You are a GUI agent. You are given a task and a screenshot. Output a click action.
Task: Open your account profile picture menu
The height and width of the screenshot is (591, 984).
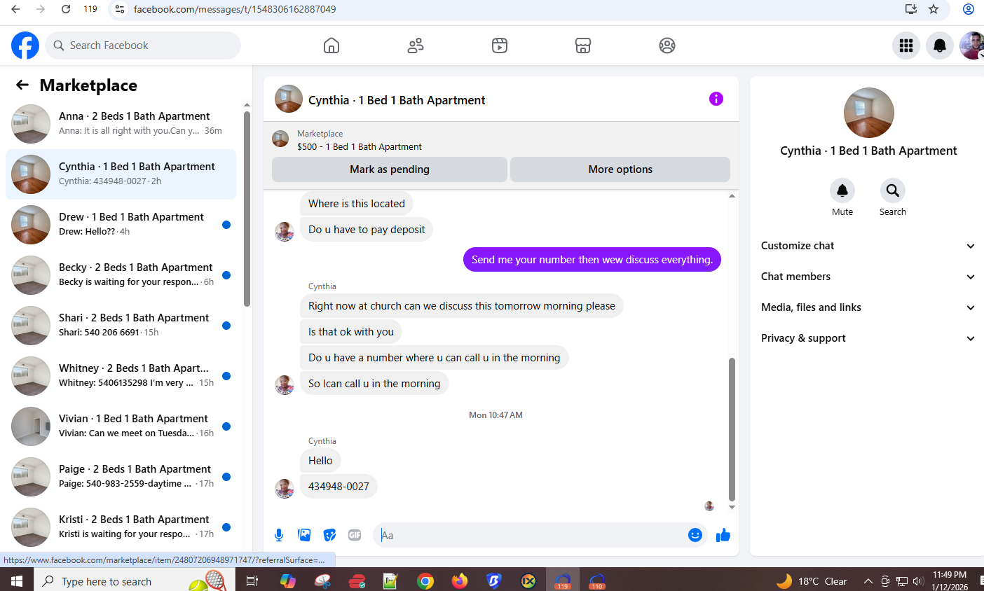click(972, 46)
